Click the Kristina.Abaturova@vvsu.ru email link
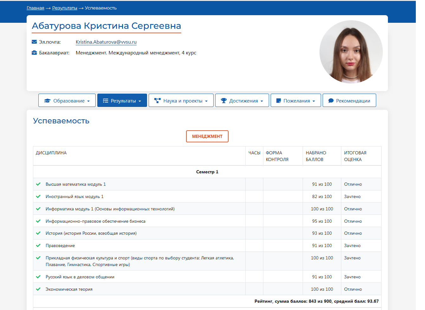 coord(106,42)
